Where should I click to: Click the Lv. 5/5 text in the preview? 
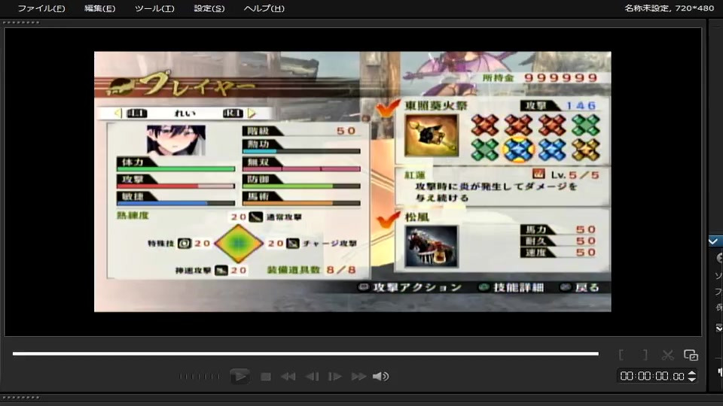(575, 175)
